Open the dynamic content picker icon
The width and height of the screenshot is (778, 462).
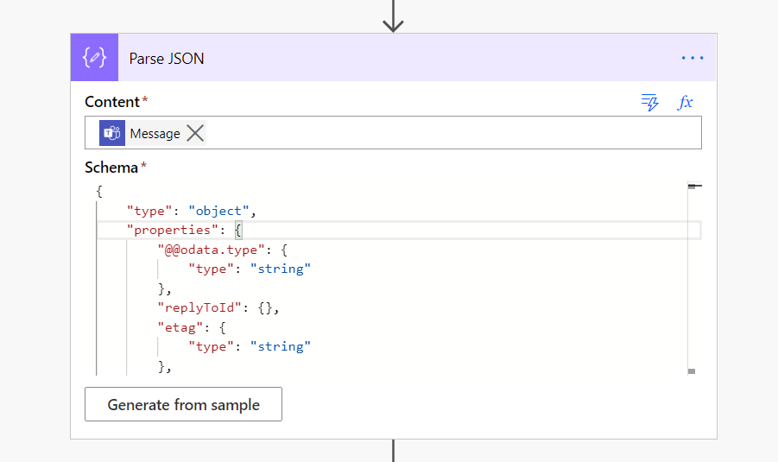(x=649, y=103)
